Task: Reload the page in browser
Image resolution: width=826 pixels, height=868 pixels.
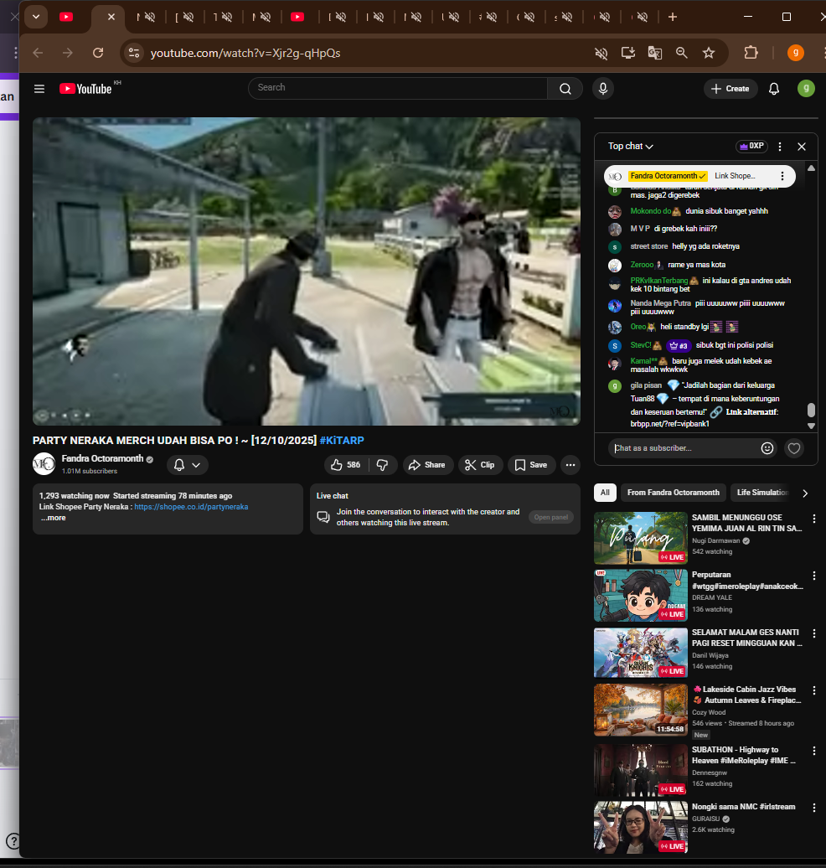Action: tap(98, 53)
